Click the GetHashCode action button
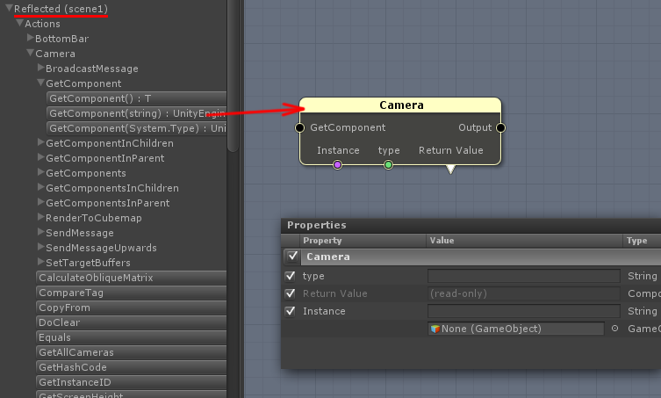This screenshot has height=398, width=661. pos(132,367)
